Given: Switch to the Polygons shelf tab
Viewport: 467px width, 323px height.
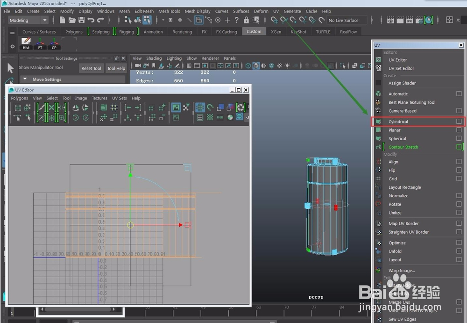Looking at the screenshot, I should (74, 32).
